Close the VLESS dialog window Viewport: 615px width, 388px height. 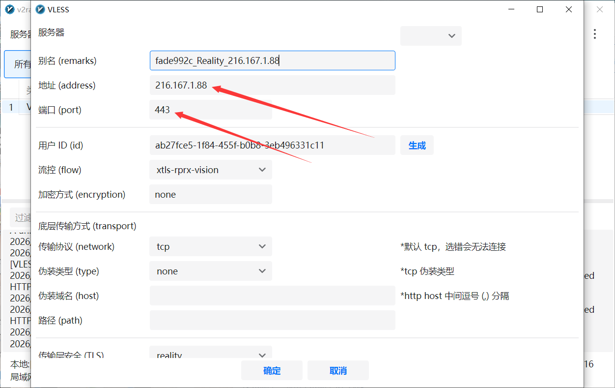click(x=569, y=9)
